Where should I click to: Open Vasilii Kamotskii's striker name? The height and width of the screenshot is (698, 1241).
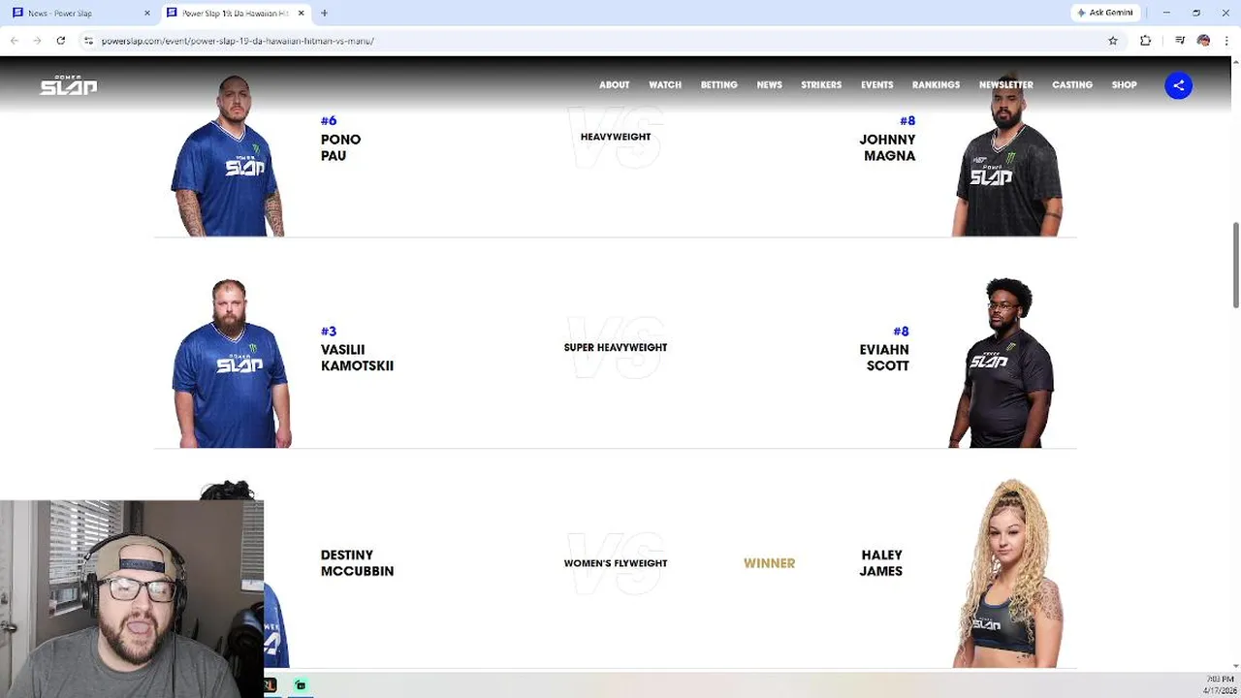(357, 358)
